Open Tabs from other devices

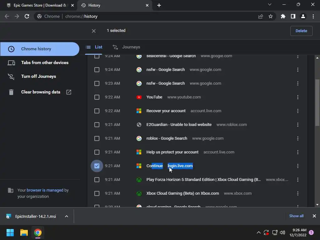pos(40,62)
